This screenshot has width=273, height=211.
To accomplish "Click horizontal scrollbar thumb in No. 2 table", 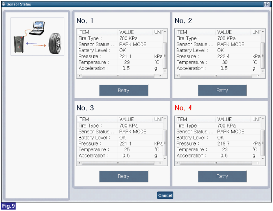I will [216, 76].
